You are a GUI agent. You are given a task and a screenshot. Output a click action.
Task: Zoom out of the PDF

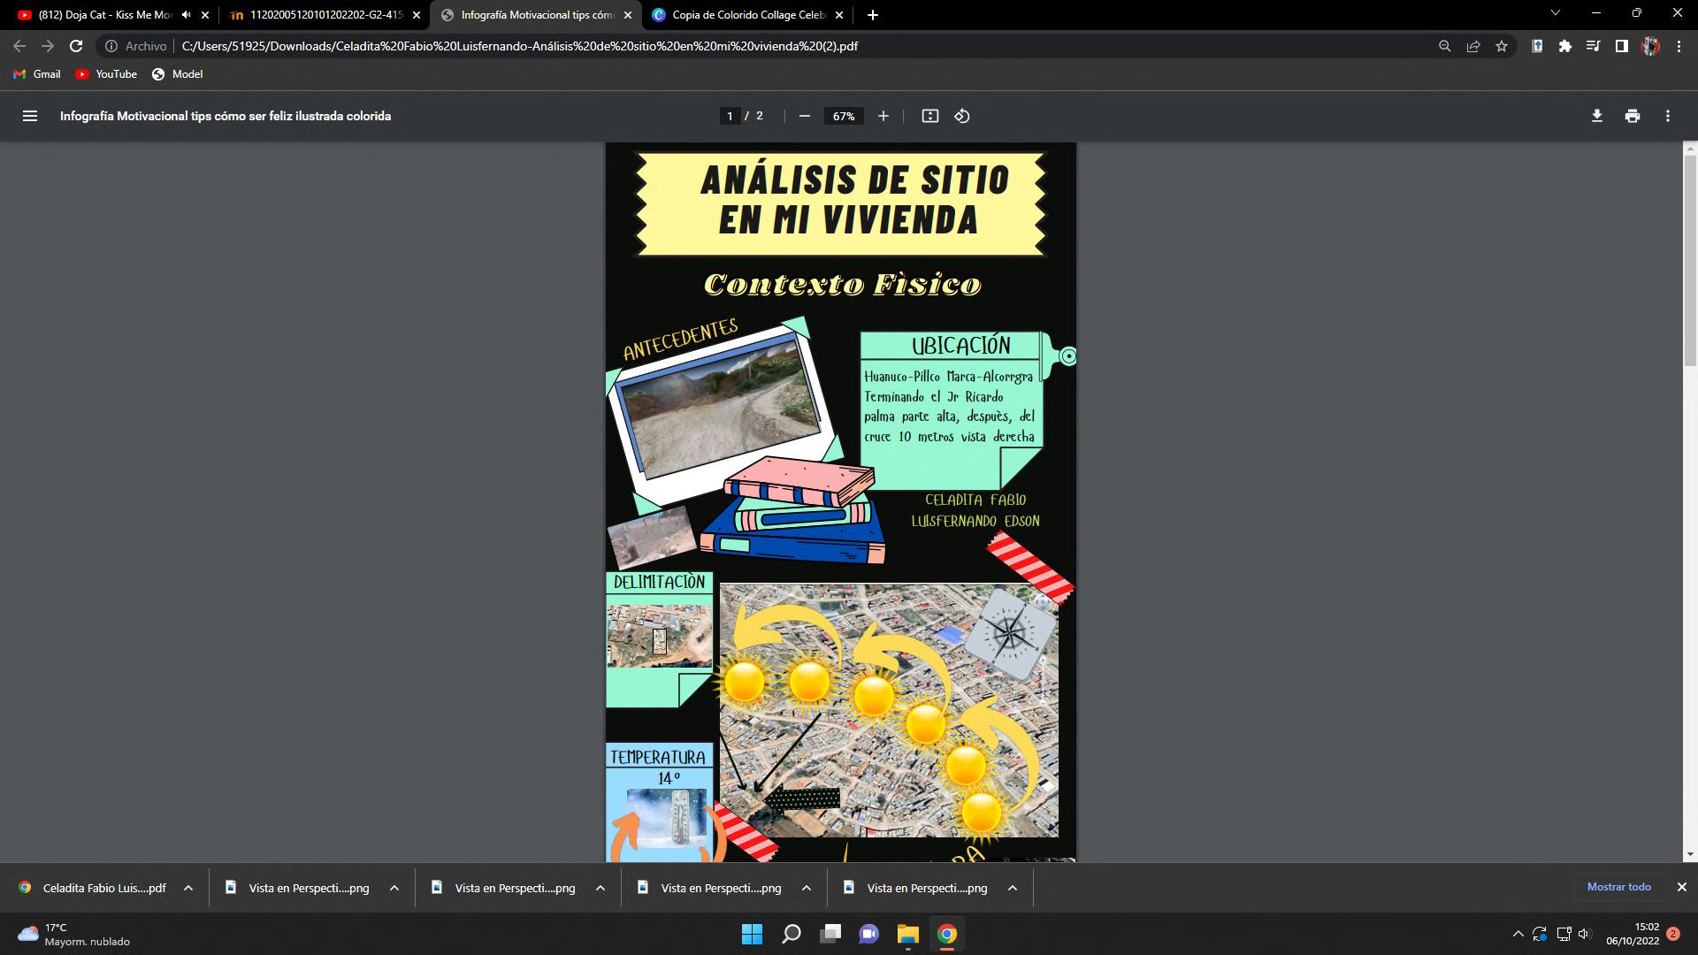point(804,116)
